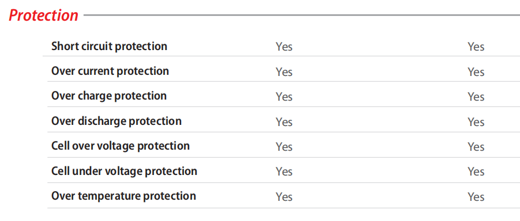Screen dimensions: 520x221
Task: Click second-column Yes for Over temperature protection
Action: tap(476, 197)
